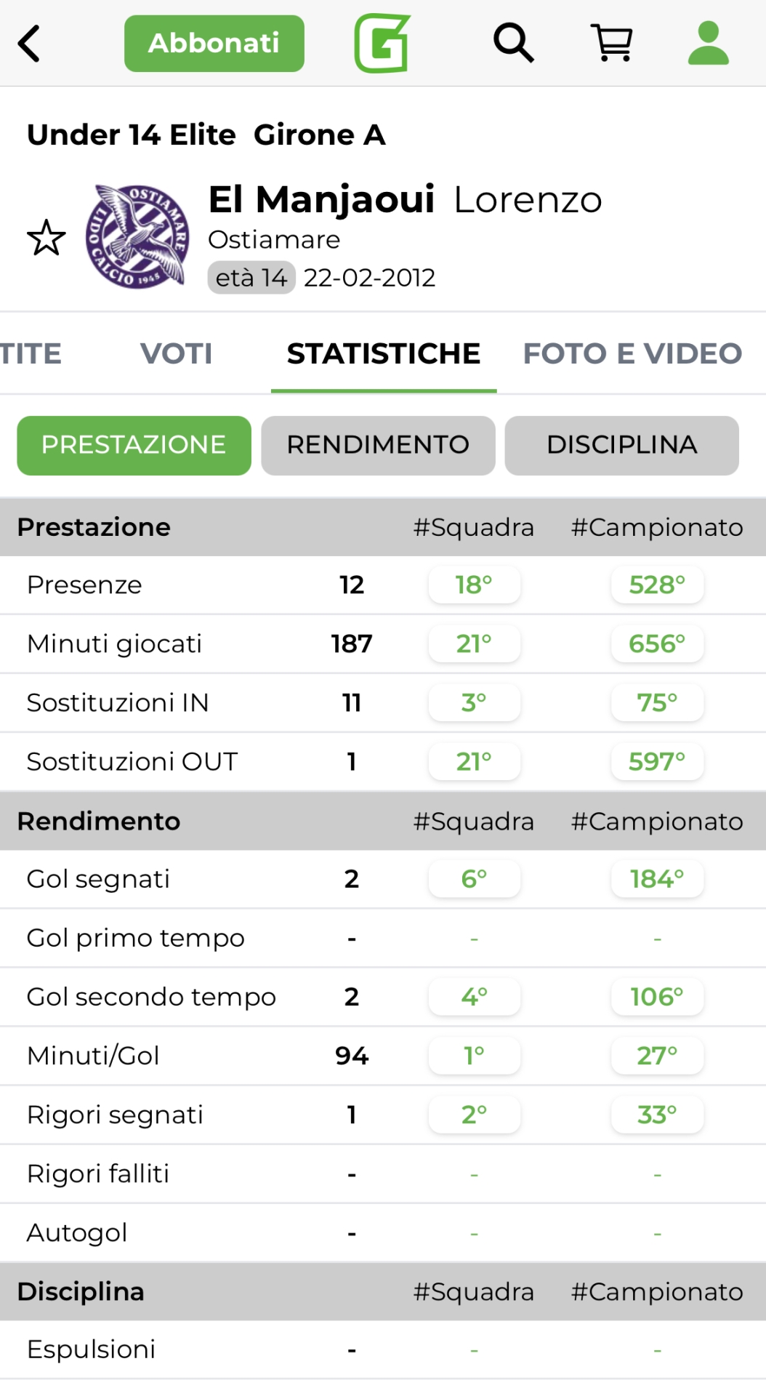Switch to the VOTI tab
The width and height of the screenshot is (766, 1396).
coord(176,354)
